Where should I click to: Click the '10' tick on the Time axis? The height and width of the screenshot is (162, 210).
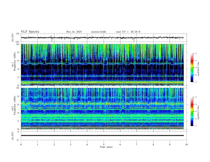point(186,145)
